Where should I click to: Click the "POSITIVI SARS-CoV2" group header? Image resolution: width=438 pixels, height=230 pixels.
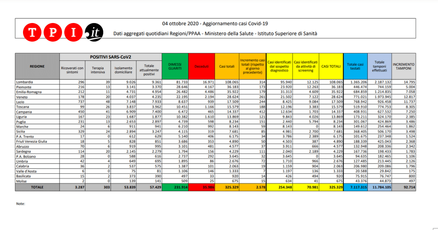pos(111,57)
